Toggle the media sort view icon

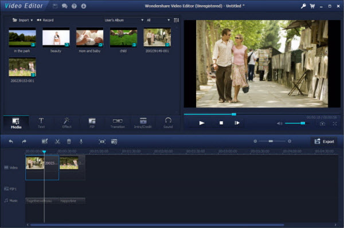point(176,20)
